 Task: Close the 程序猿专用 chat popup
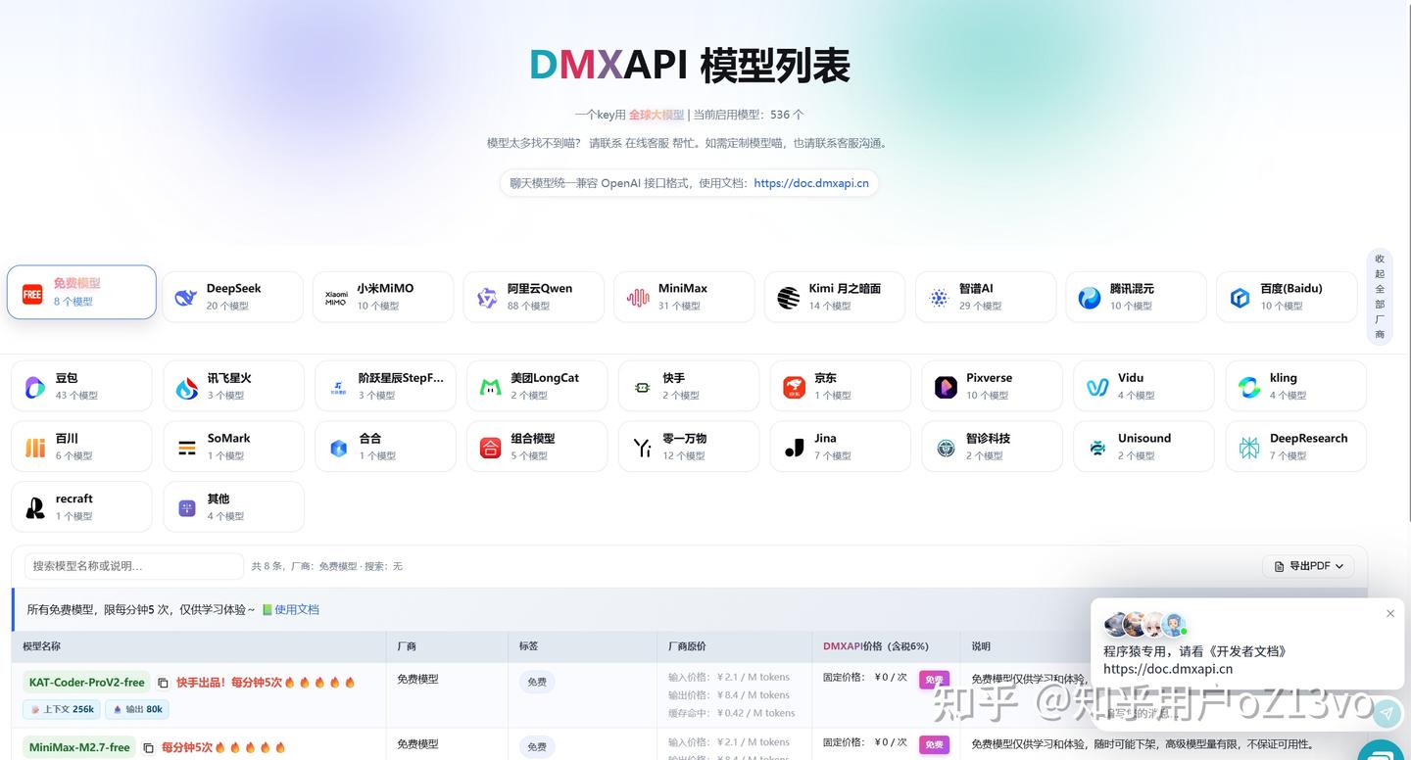[1389, 613]
